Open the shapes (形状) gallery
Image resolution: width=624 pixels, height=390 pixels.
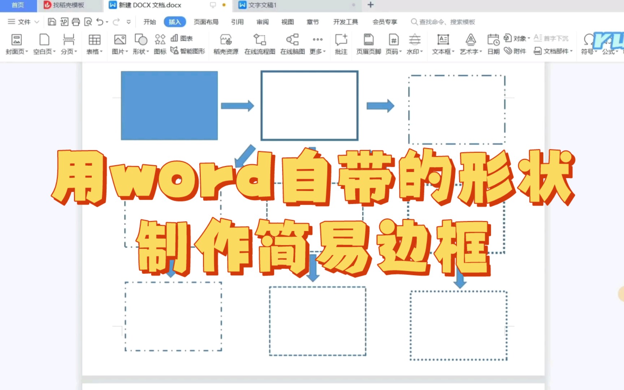pos(140,44)
